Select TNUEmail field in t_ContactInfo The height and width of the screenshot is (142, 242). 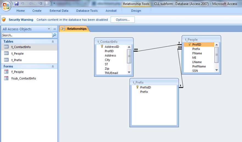111,73
